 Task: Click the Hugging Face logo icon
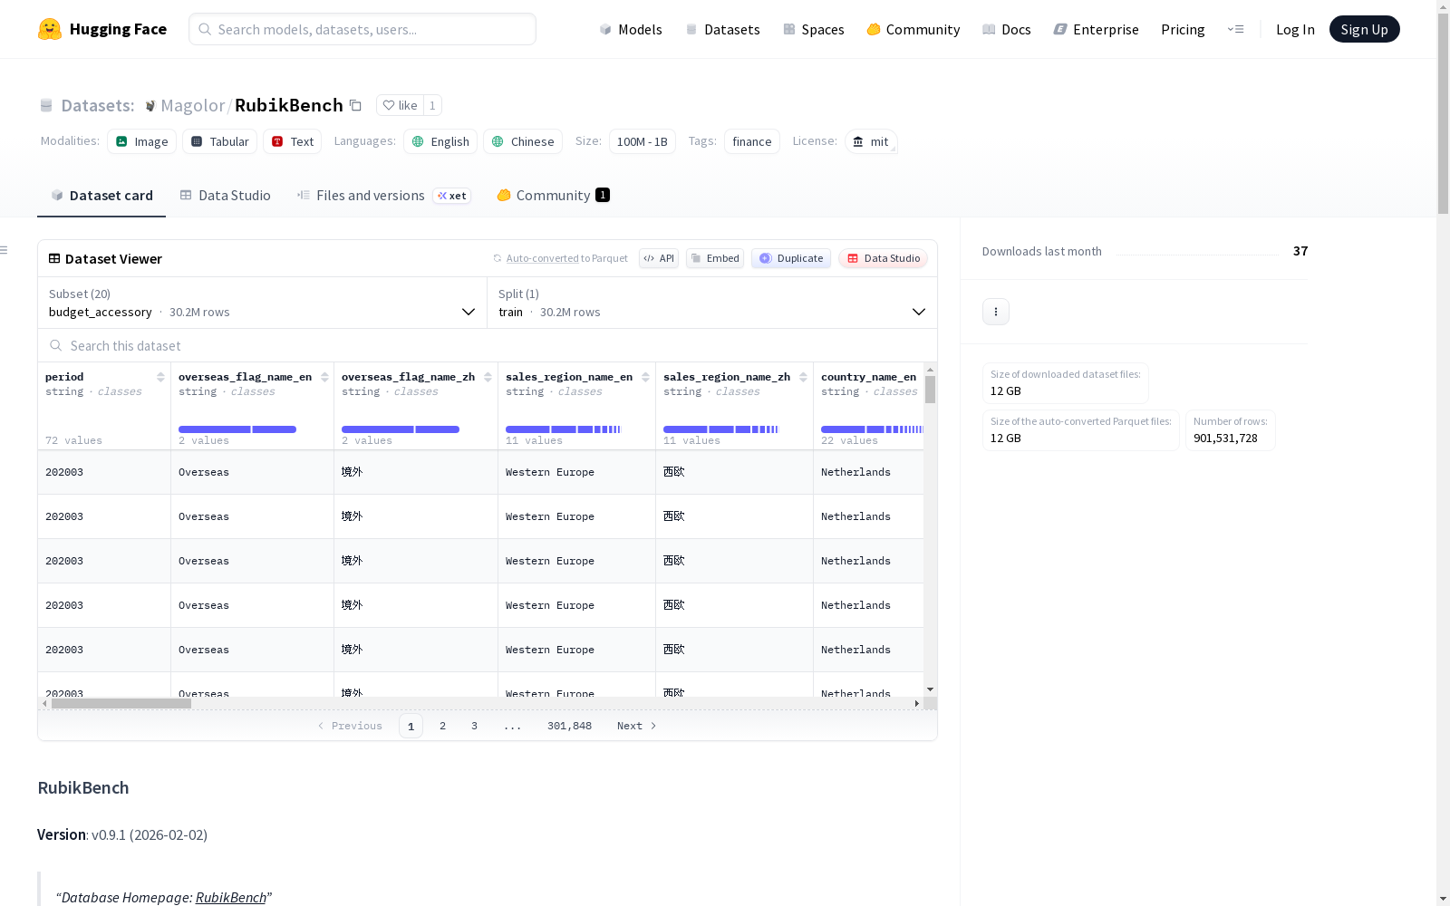tap(50, 29)
